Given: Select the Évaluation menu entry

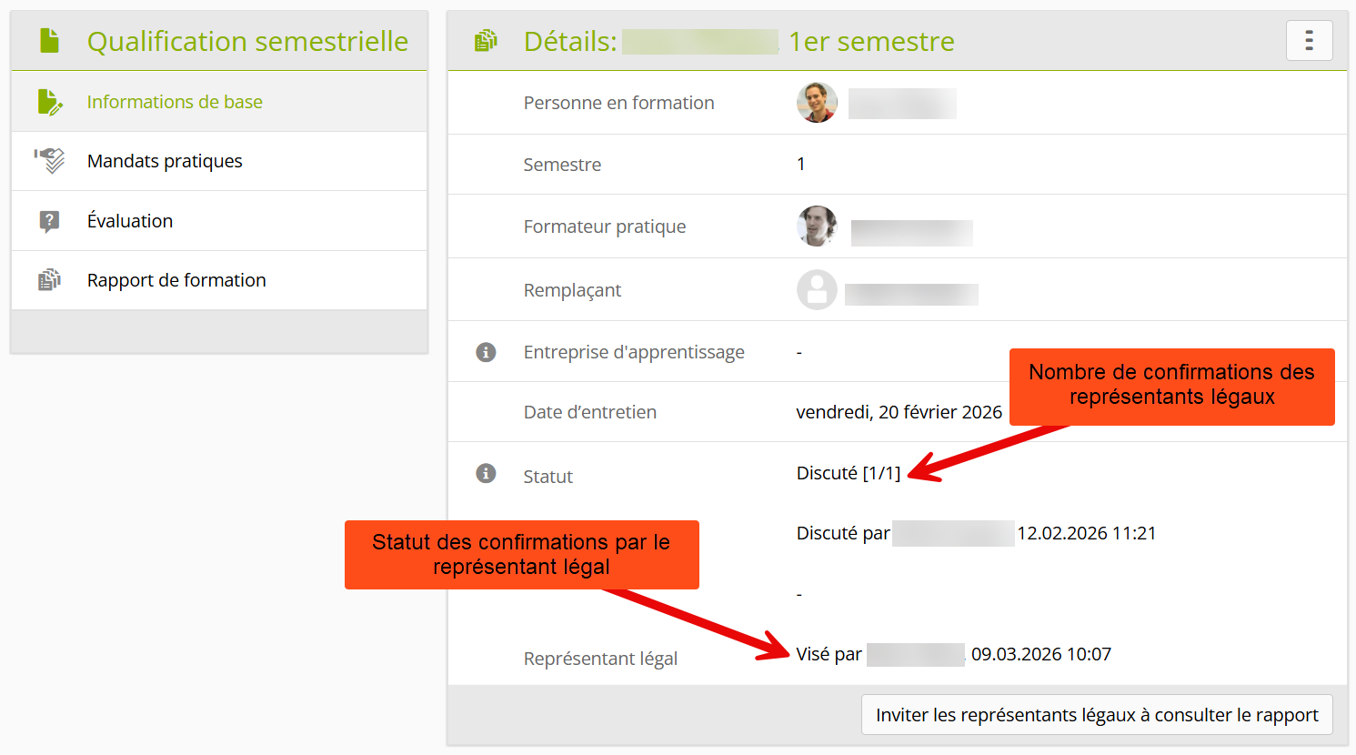Looking at the screenshot, I should 130,221.
